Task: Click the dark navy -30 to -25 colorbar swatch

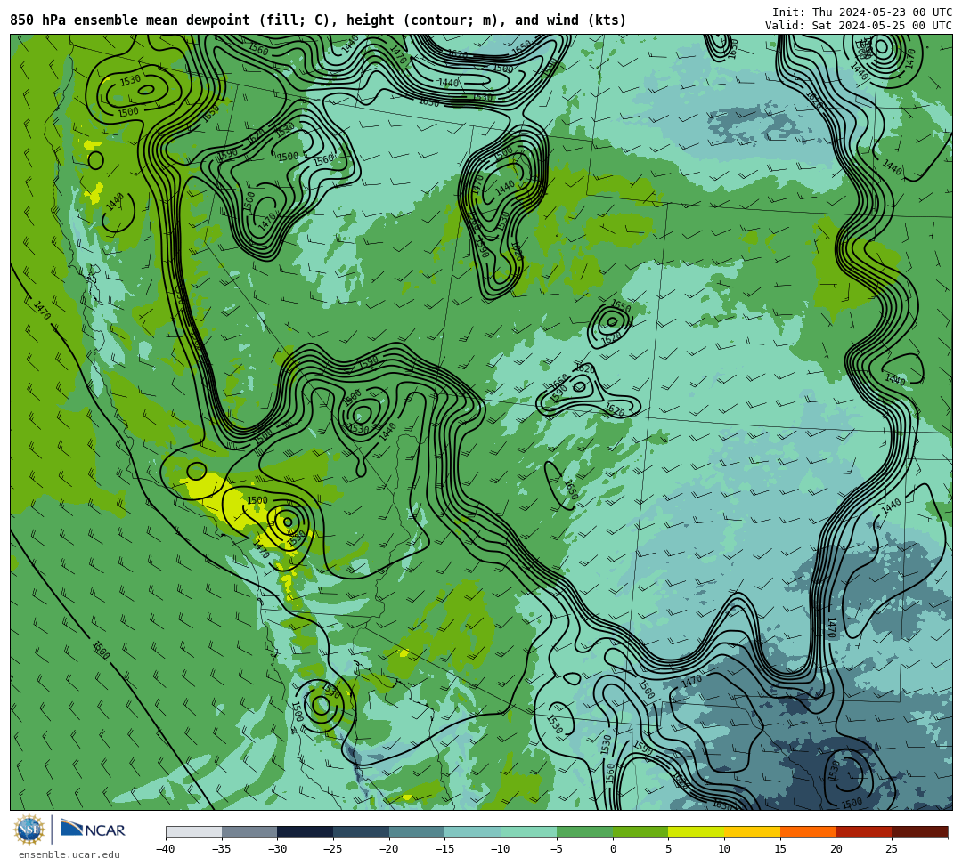Action: (306, 831)
